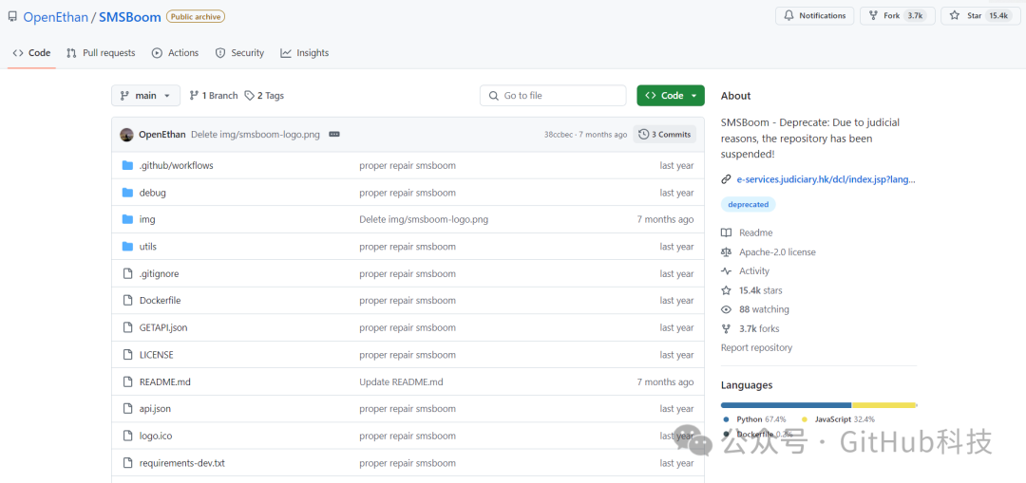View the 2 Tags link
The height and width of the screenshot is (483, 1026).
[264, 96]
